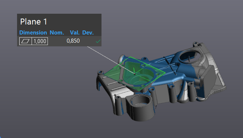The height and width of the screenshot is (138, 243).
Task: Click the bolt hole on the part's left corner
Action: click(x=100, y=72)
